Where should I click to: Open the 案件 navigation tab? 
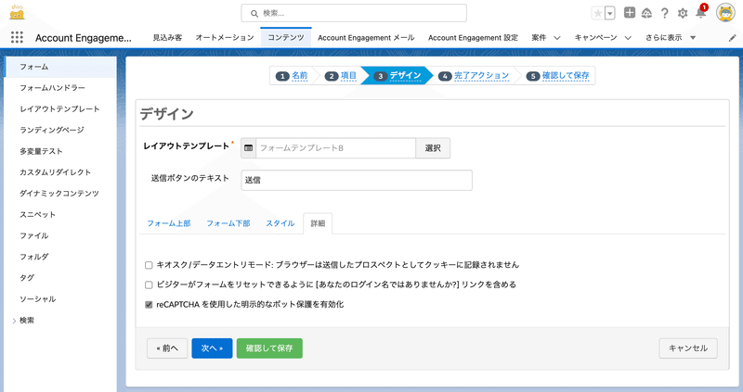tap(539, 37)
